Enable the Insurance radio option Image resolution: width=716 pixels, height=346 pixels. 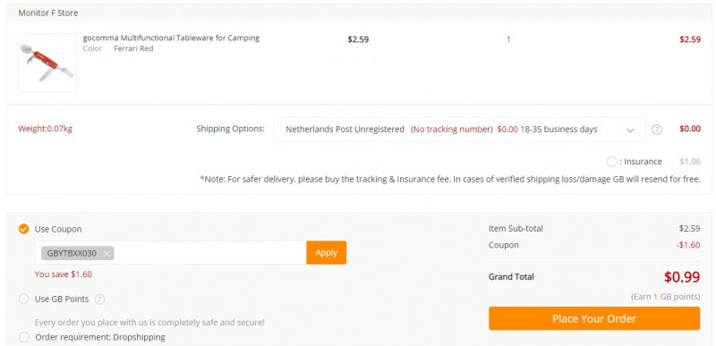tap(612, 161)
